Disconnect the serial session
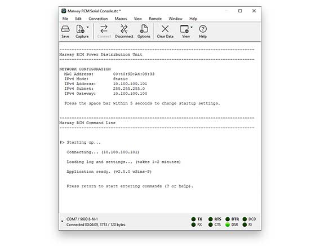Screen dimensions: 320x246 click(124, 32)
